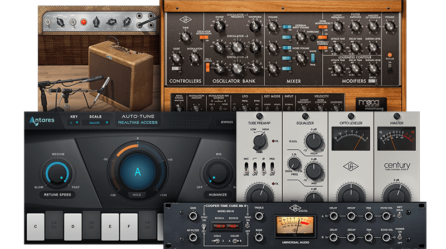The height and width of the screenshot is (249, 446).
Task: Click the Loudness Contour Sustain Level knob
Action: pos(372,68)
